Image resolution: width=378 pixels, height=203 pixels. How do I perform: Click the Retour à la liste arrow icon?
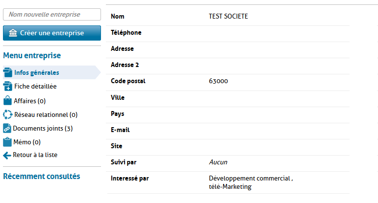pyautogui.click(x=7, y=155)
